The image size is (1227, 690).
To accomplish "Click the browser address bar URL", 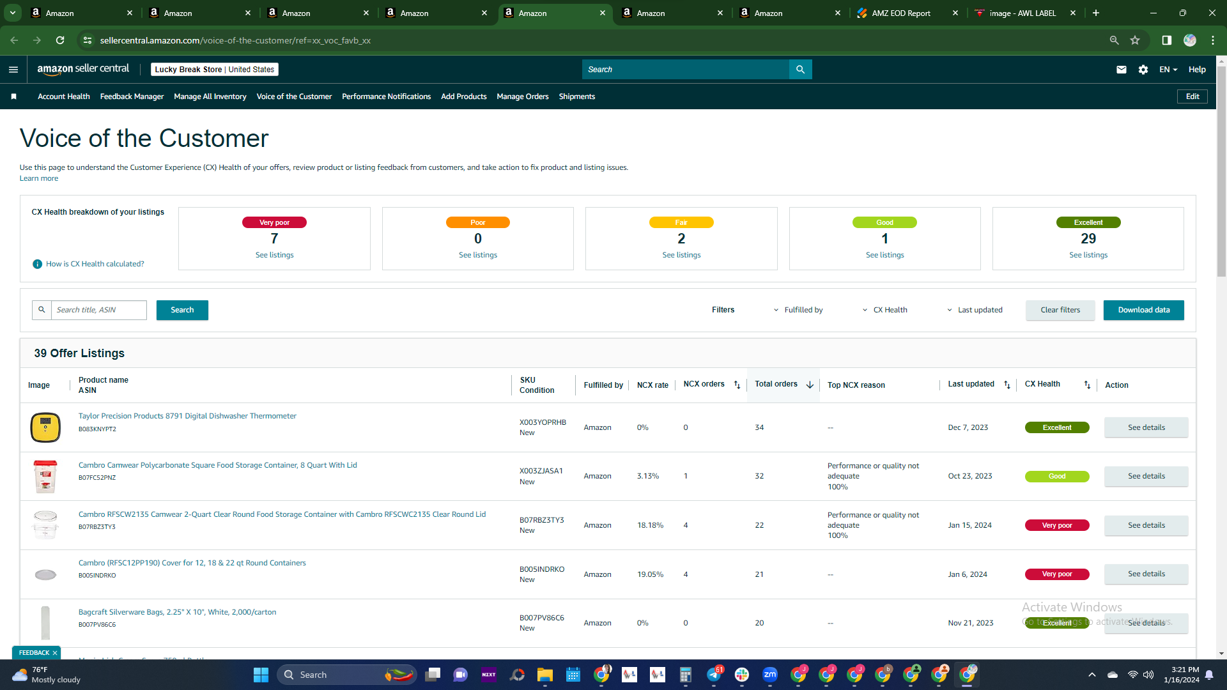I will point(235,40).
